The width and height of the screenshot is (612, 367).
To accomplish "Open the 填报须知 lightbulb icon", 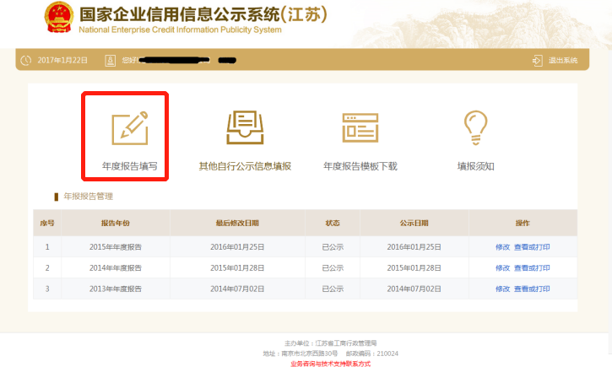I will [x=475, y=127].
